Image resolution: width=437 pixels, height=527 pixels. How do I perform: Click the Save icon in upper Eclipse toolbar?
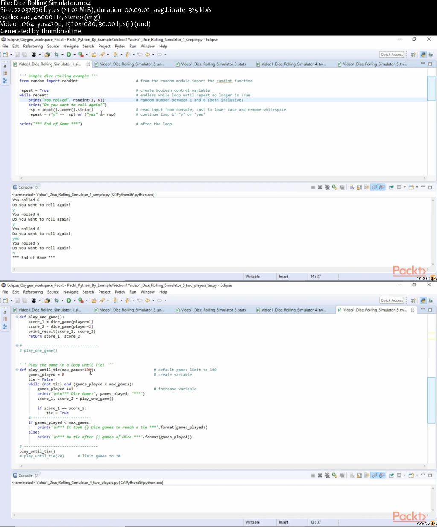click(17, 55)
